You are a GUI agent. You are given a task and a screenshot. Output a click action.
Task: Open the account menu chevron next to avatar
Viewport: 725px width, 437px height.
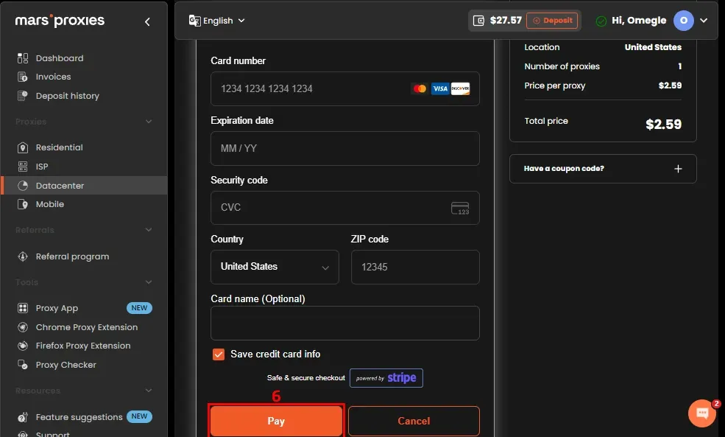click(704, 21)
